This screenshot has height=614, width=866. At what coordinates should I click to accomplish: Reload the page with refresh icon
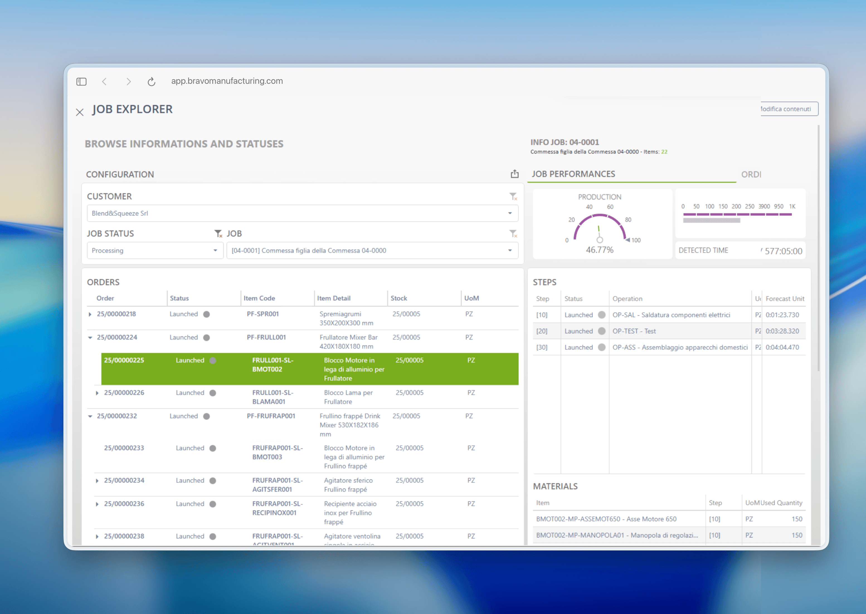tap(151, 81)
